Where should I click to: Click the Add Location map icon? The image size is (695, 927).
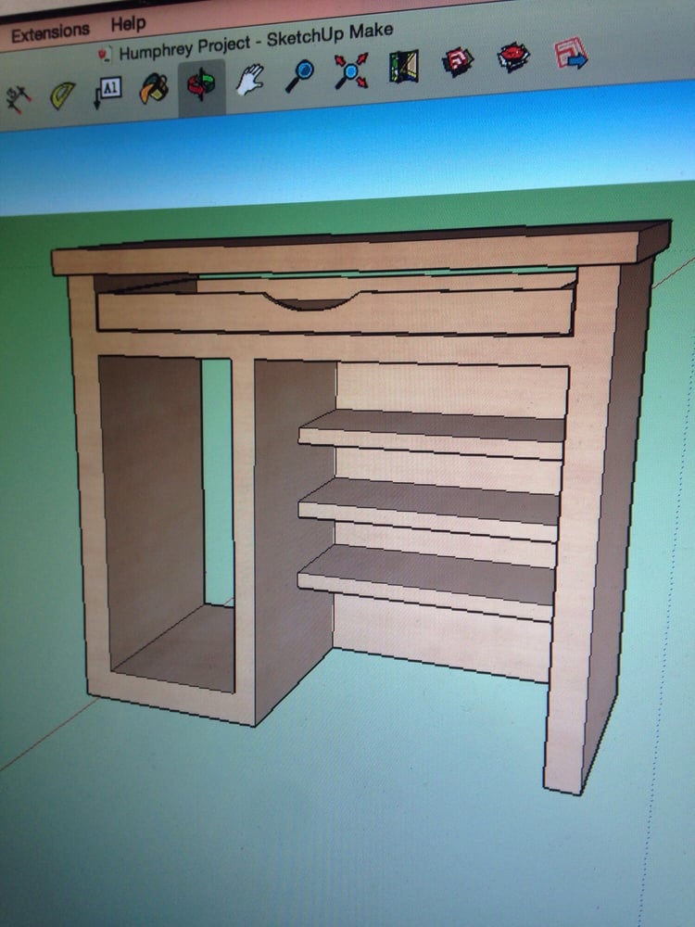pos(404,66)
